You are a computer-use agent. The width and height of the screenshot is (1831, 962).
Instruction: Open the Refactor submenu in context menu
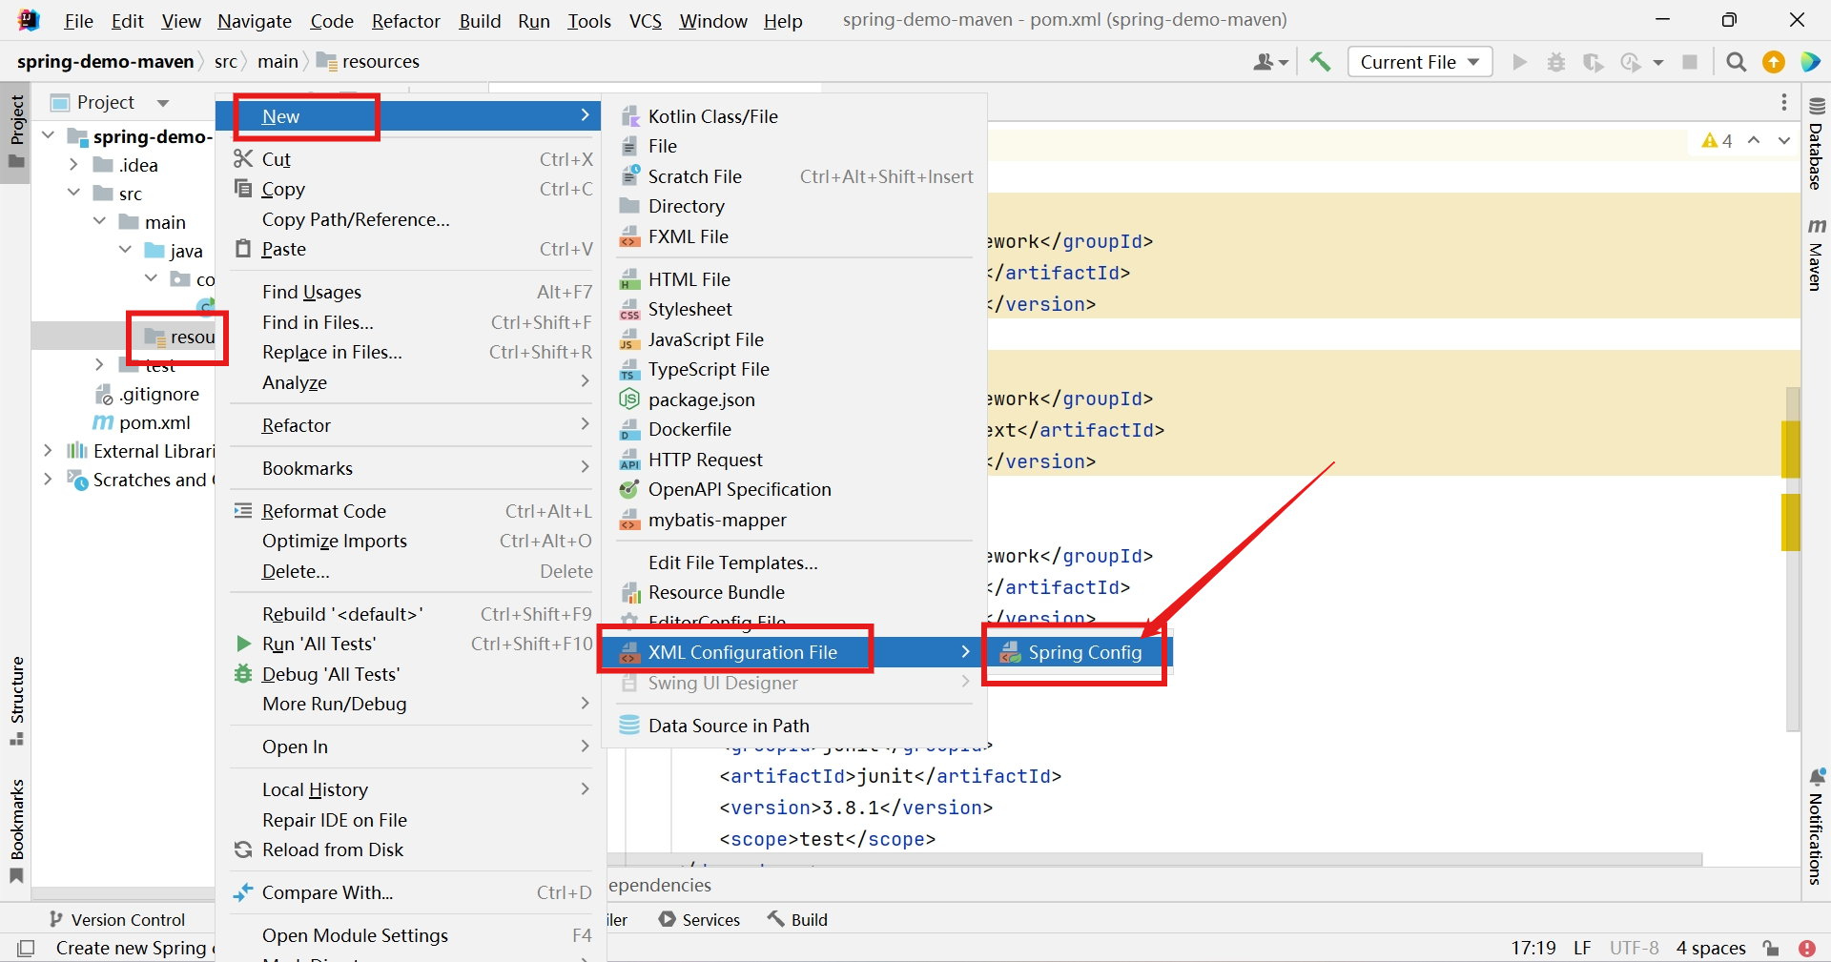point(411,425)
